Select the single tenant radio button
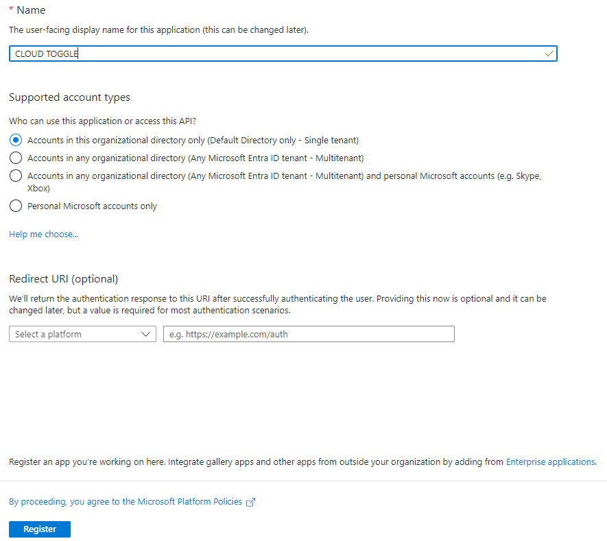The image size is (607, 541). coord(15,140)
